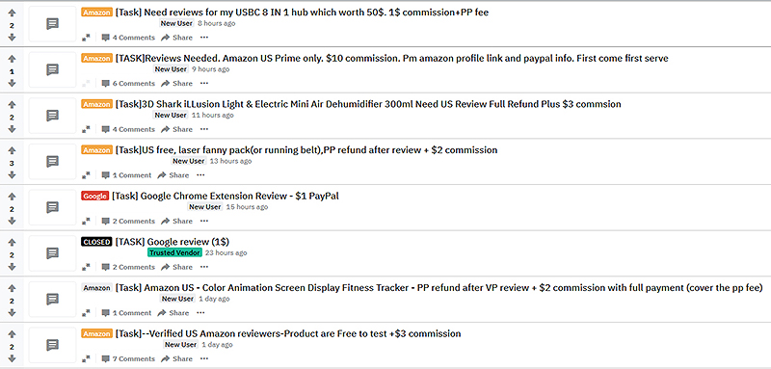Image resolution: width=771 pixels, height=369 pixels.
Task: Click the orange Amazon flair on USBC post
Action: (96, 13)
